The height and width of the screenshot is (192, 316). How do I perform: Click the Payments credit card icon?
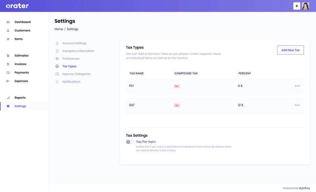tap(8, 72)
